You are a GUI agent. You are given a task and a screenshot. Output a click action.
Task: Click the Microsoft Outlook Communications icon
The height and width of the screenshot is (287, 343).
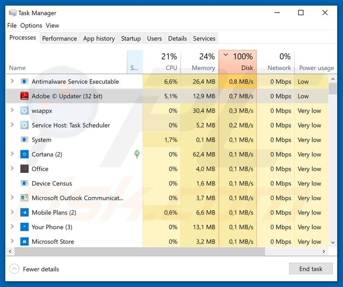(x=24, y=198)
